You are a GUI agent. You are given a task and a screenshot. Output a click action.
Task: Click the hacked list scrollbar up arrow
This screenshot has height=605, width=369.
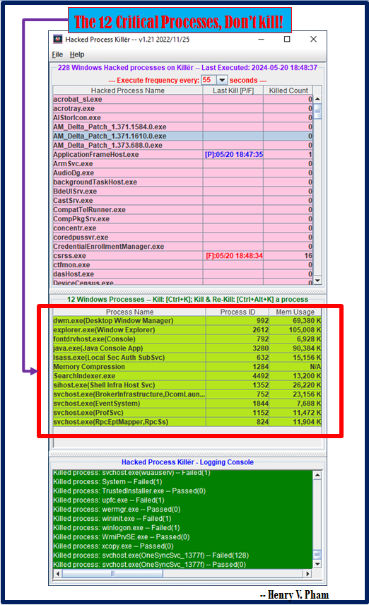317,99
